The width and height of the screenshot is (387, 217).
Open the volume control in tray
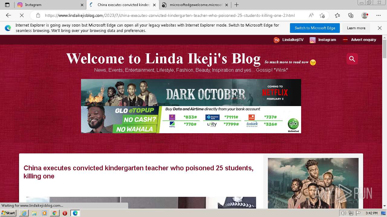[343, 213]
